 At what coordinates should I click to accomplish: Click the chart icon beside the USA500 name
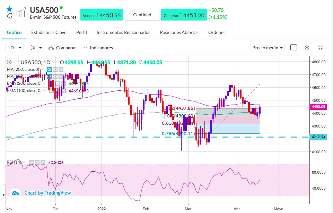click(21, 12)
